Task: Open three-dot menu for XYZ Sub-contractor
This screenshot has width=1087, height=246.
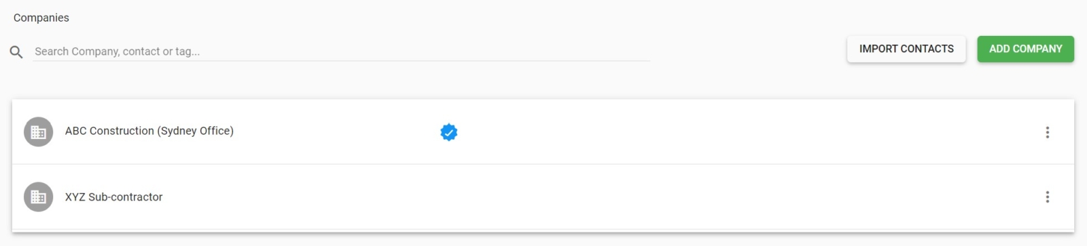Action: (x=1047, y=197)
